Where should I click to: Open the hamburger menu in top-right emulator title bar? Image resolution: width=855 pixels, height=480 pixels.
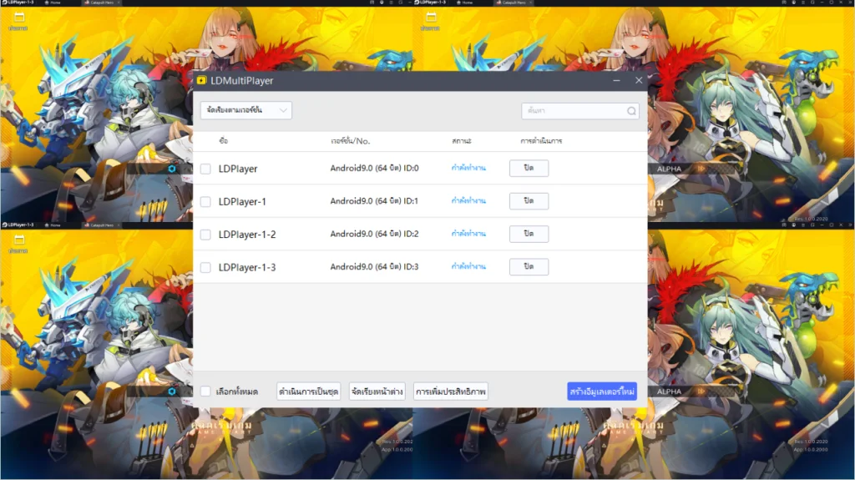coord(803,3)
